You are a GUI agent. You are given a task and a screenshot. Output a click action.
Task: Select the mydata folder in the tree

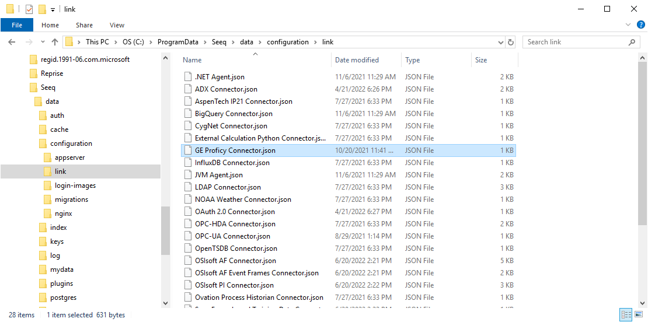[61, 269]
